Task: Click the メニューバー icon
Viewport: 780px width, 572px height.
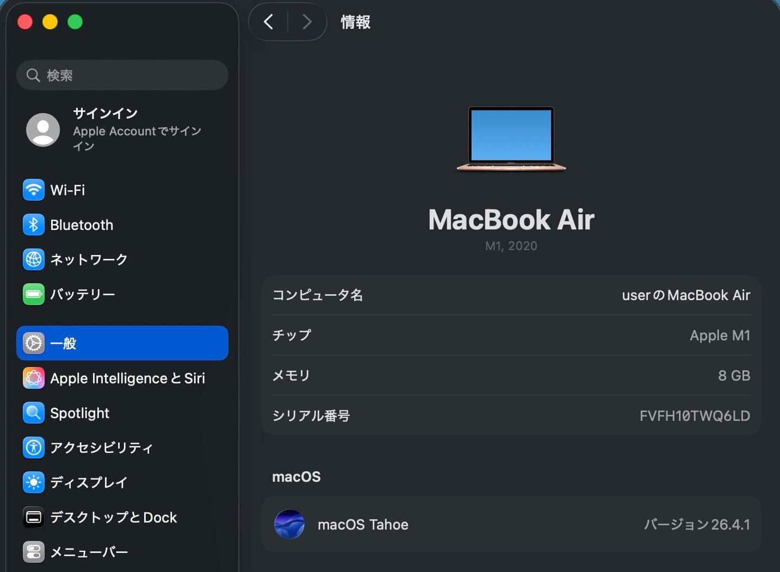Action: click(34, 552)
